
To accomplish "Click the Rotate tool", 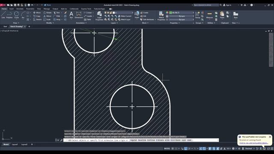I will pyautogui.click(x=48, y=12).
